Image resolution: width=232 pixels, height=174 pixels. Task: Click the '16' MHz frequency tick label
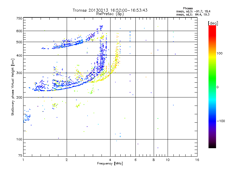197,160
